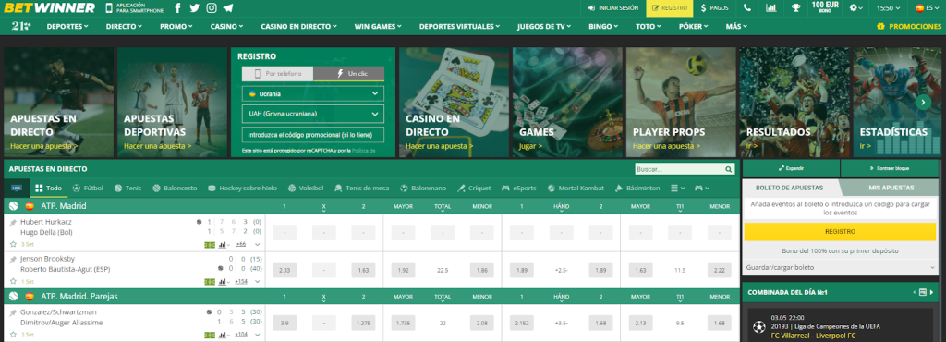Click Iniciar Sesión link
The height and width of the screenshot is (342, 946).
pos(613,8)
